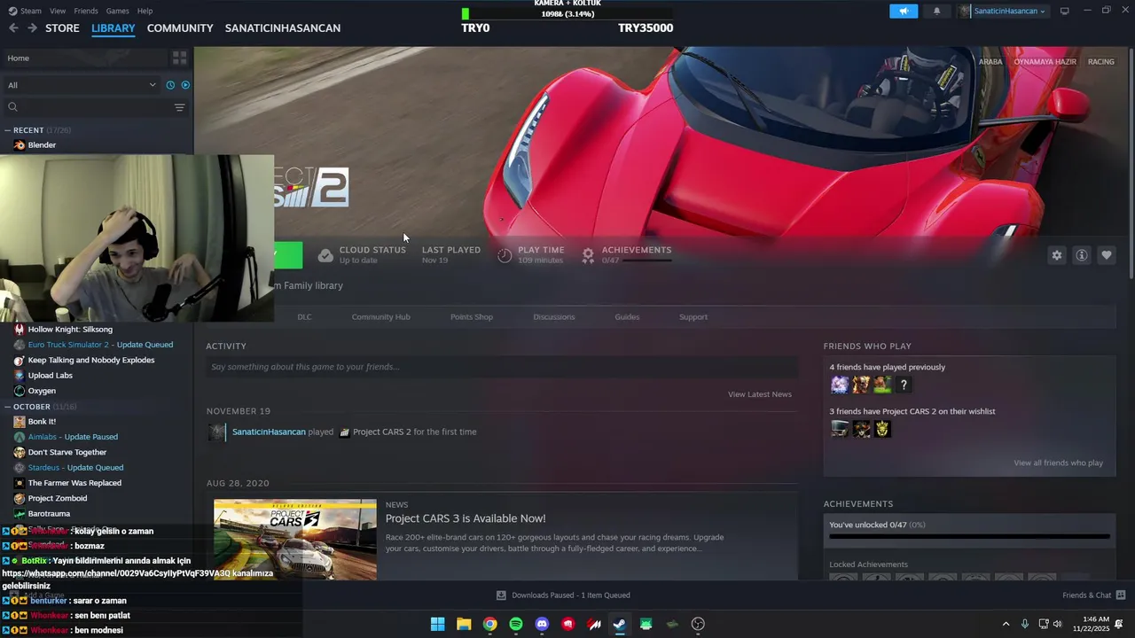Open the Support tab
Viewport: 1135px width, 638px height.
click(x=693, y=317)
